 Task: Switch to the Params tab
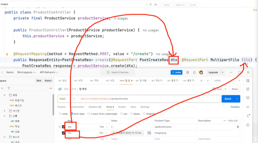[61, 107]
